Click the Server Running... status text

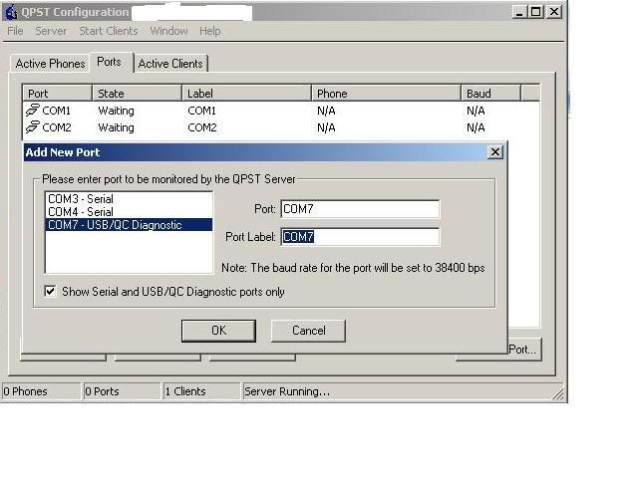coord(287,391)
